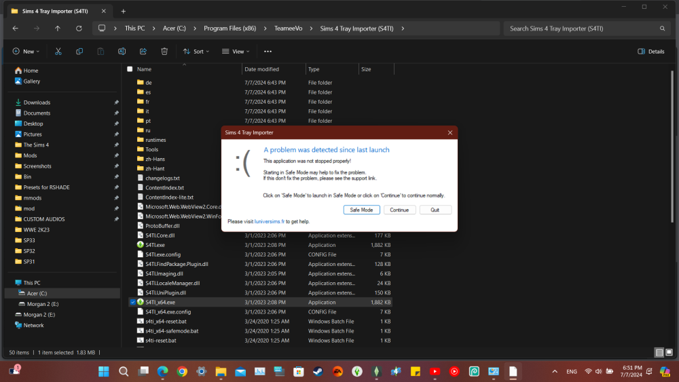Unpin icon beside Downloads in sidebar
This screenshot has height=382, width=679.
pos(116,102)
